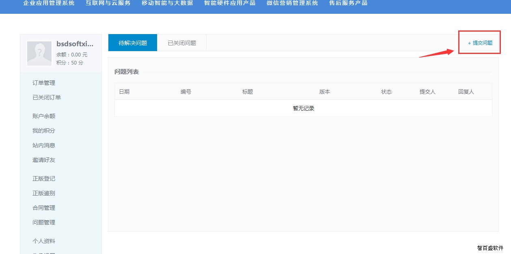Go to 正版登记 in sidebar
Image resolution: width=511 pixels, height=254 pixels.
[x=44, y=179]
